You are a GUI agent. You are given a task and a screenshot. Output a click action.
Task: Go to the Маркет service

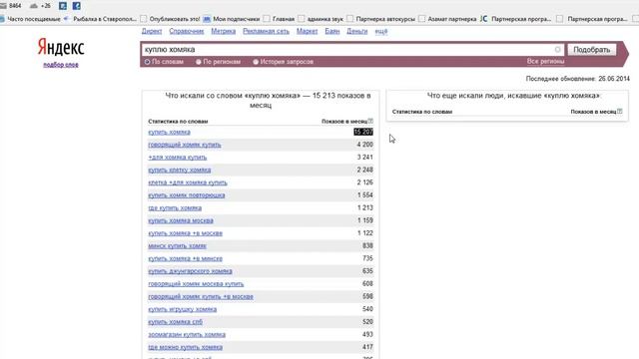click(307, 31)
